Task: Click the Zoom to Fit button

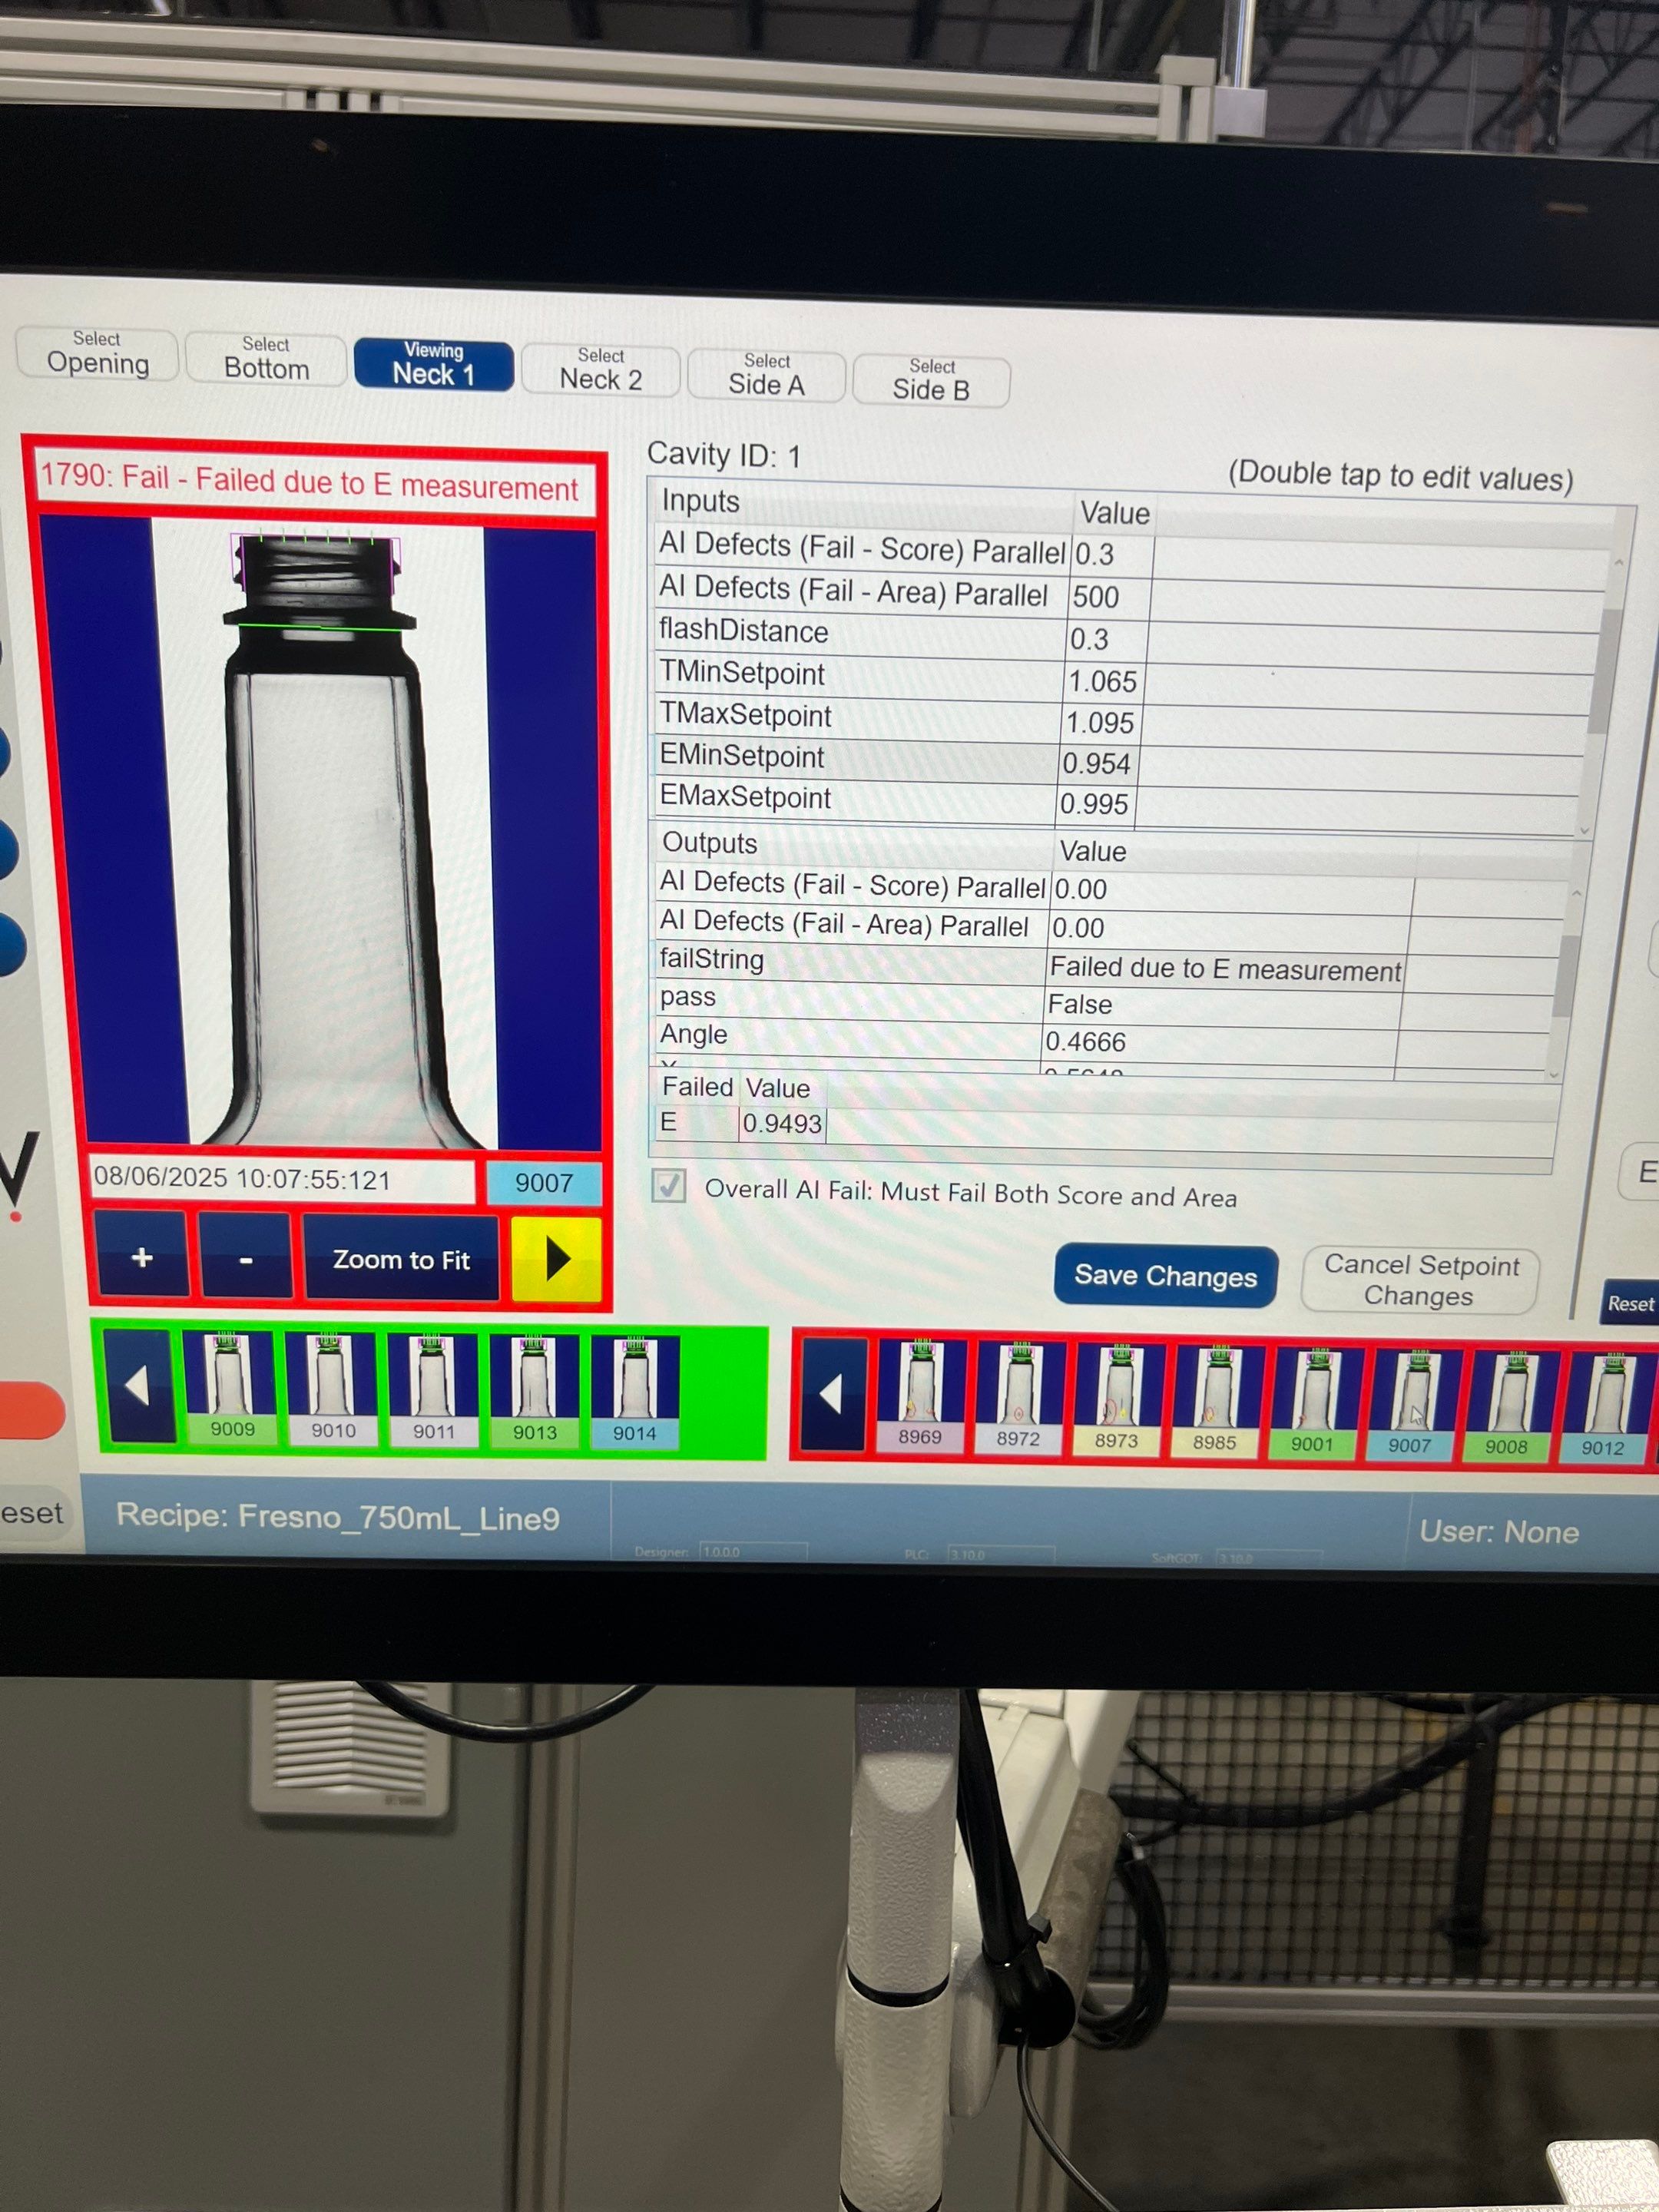Action: tap(400, 1259)
